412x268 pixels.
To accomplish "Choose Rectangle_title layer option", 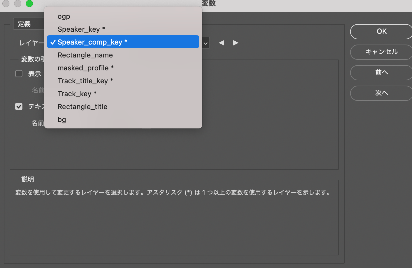I will coord(123,107).
